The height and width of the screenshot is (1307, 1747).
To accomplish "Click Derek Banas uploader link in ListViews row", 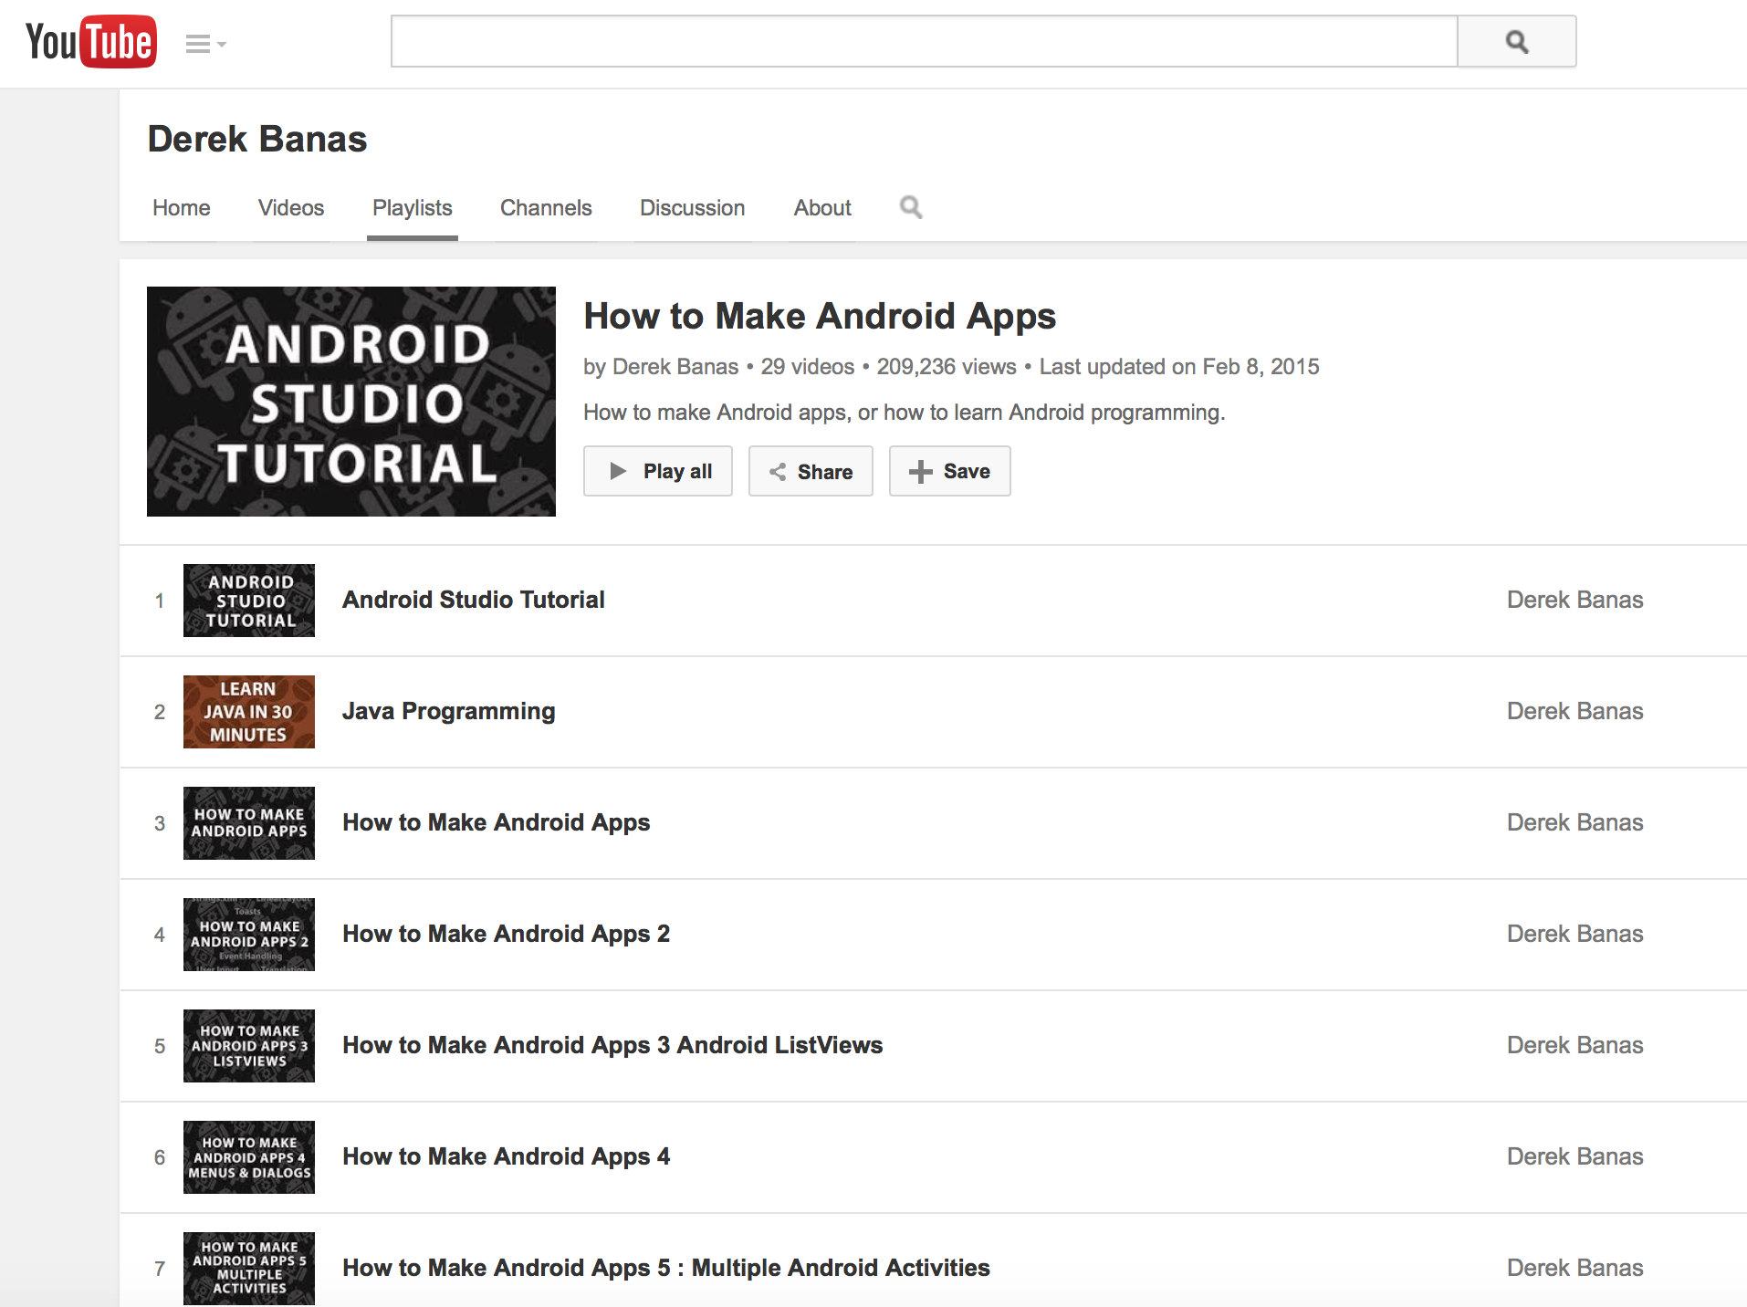I will coord(1574,1045).
